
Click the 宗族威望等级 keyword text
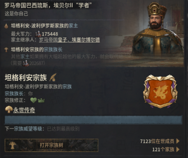[x=28, y=129]
